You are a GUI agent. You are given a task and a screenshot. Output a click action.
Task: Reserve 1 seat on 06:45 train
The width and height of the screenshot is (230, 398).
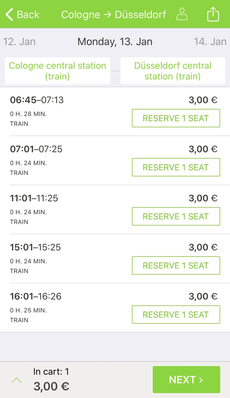pyautogui.click(x=176, y=118)
